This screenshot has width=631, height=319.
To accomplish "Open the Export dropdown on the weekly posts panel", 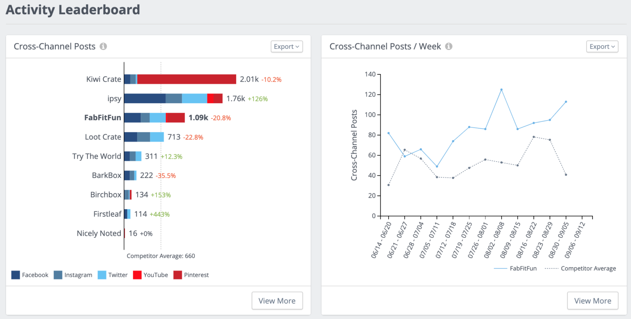I will [x=602, y=46].
